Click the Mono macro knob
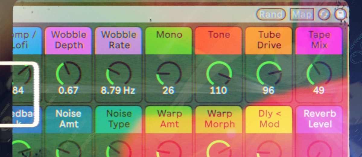The image size is (362, 157). [x=169, y=73]
